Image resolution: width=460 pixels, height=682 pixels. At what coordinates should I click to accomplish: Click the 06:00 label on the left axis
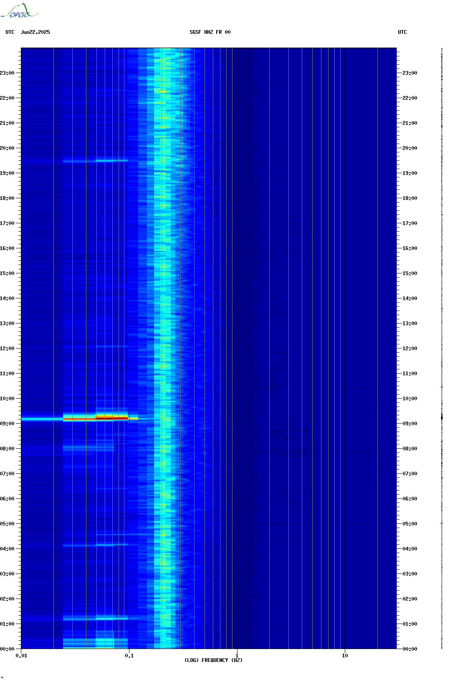[x=7, y=499]
